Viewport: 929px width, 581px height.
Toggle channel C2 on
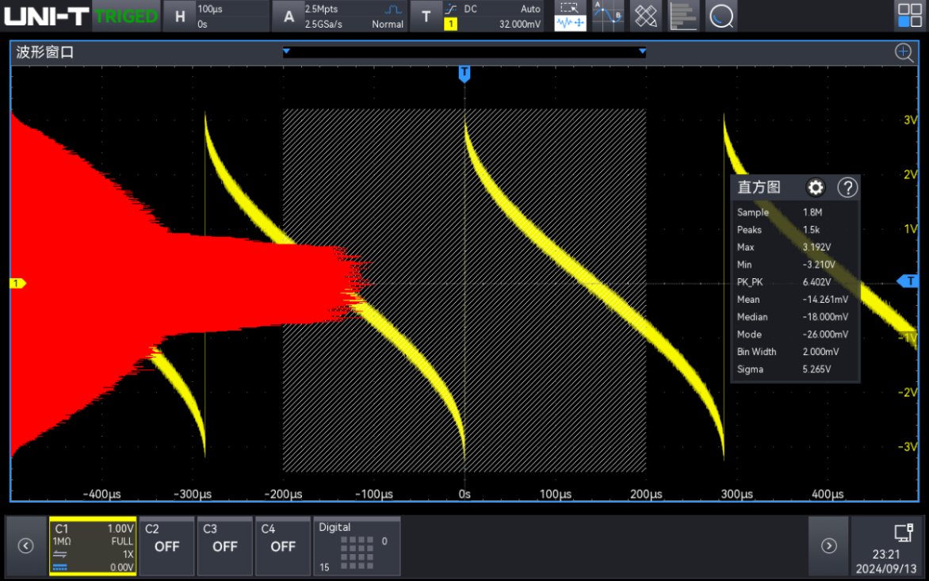tap(166, 546)
